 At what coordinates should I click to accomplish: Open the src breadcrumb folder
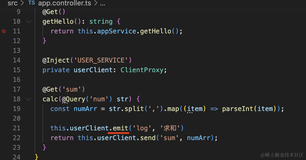point(12,3)
